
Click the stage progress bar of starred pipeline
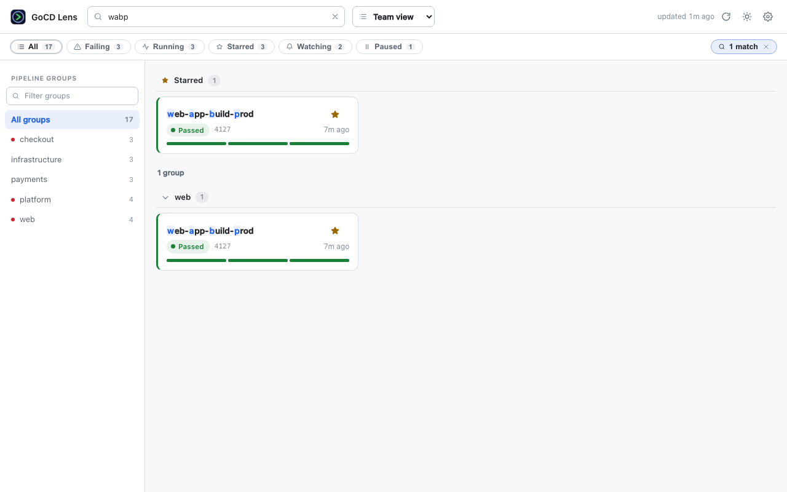coord(258,143)
